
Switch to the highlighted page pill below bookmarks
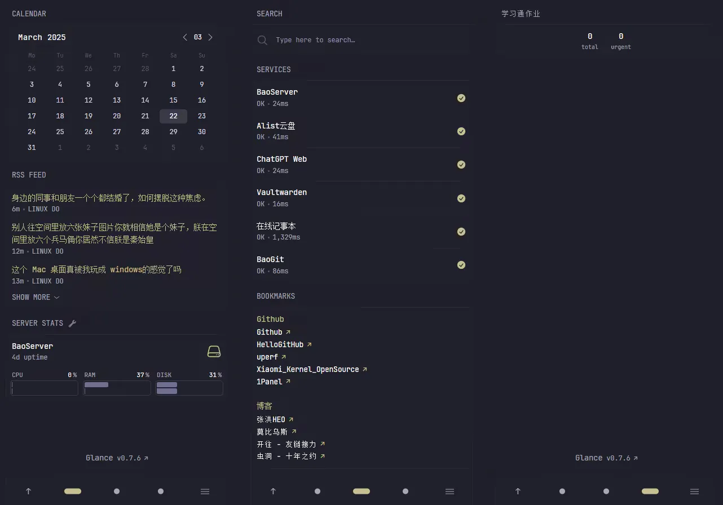361,491
